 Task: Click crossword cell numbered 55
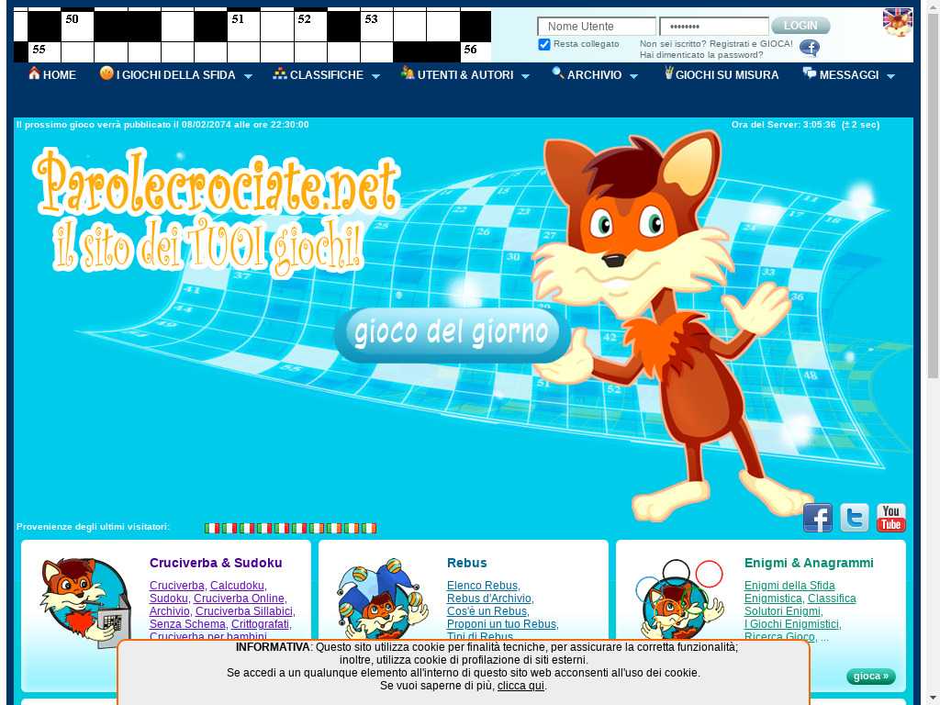(44, 52)
